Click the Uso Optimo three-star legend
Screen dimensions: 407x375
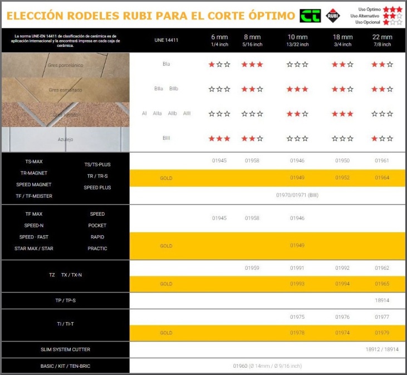click(393, 9)
